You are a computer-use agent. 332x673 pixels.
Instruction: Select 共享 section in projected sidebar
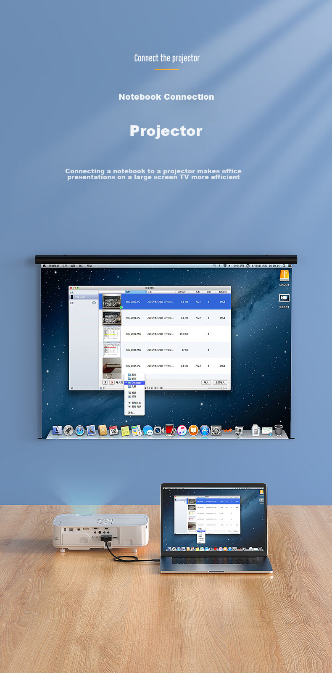coord(83,303)
